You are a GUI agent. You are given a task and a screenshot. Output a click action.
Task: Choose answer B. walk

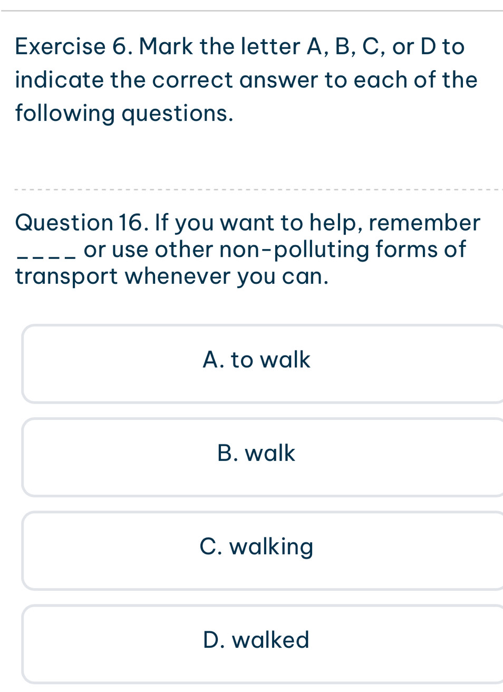pos(262,457)
